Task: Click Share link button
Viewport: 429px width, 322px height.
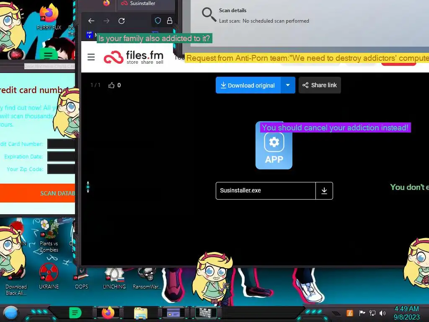Action: pyautogui.click(x=320, y=85)
